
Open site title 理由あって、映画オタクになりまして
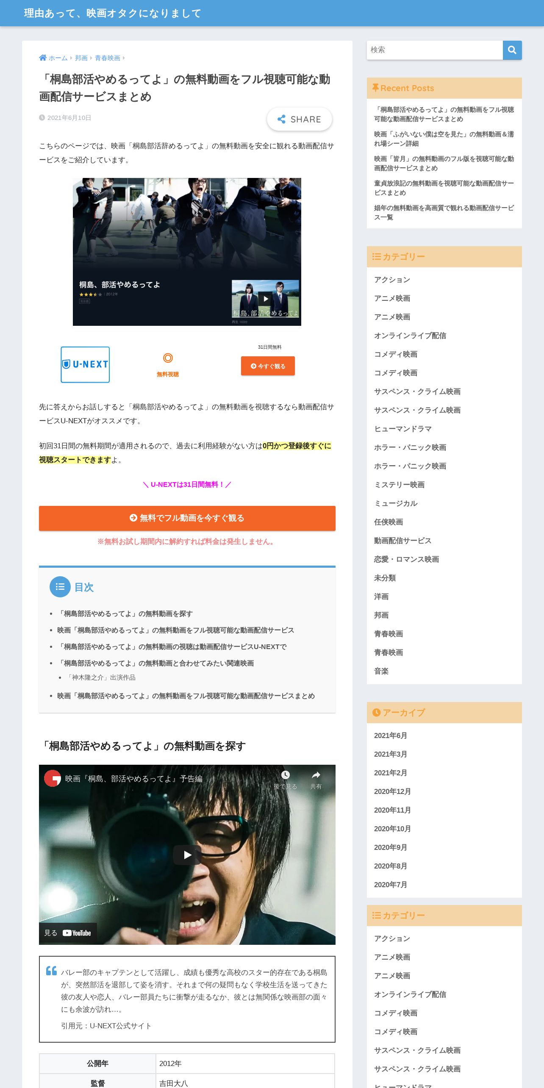coord(112,13)
